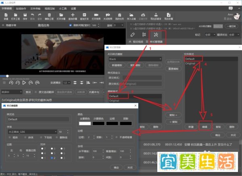Screen dimensions: 242x176
Task: Enable the Bold (粗体) font checkbox
Action: [x=10, y=137]
